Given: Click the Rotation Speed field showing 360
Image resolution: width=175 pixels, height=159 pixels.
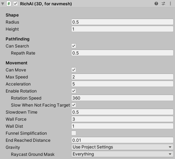Looking at the screenshot, I should 122,98.
